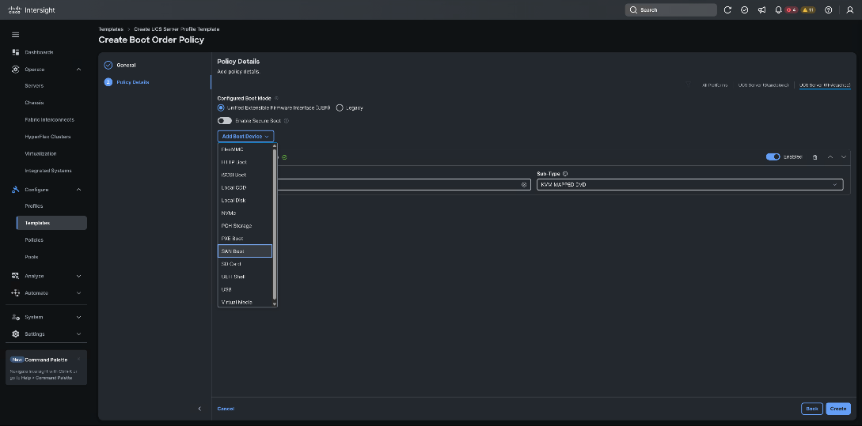This screenshot has height=426, width=862.
Task: Choose FlexMMC from boot device list
Action: [245, 149]
